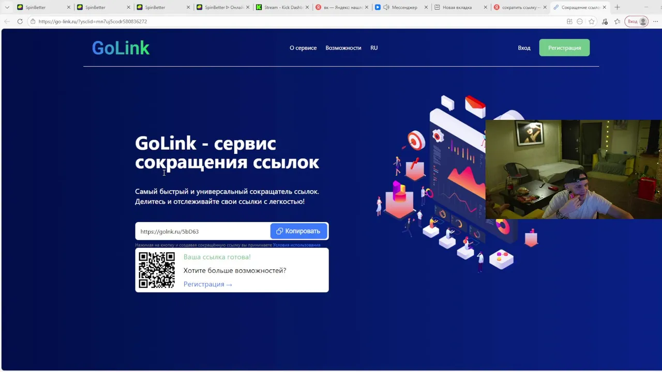
Task: Click the copy icon inside Копировать button
Action: click(279, 231)
